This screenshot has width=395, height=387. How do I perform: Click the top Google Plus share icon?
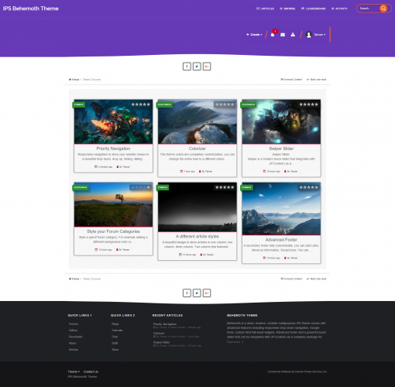(x=207, y=67)
